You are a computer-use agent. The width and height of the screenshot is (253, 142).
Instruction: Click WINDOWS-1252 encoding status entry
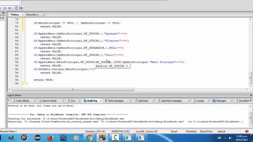pyautogui.click(x=120, y=131)
